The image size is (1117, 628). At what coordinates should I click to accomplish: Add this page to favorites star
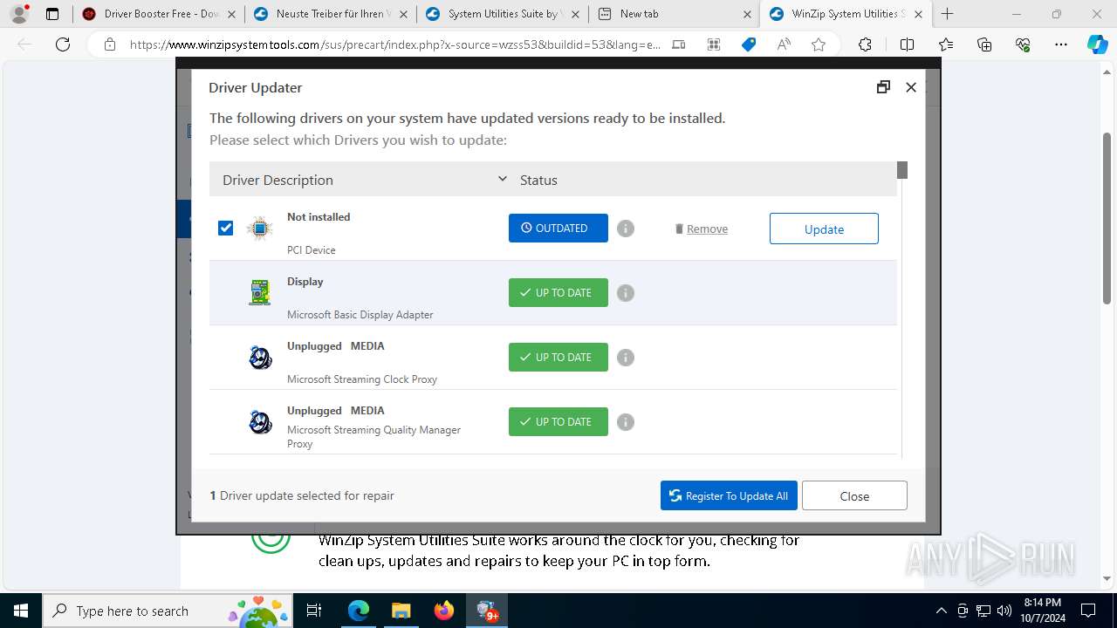click(x=819, y=44)
